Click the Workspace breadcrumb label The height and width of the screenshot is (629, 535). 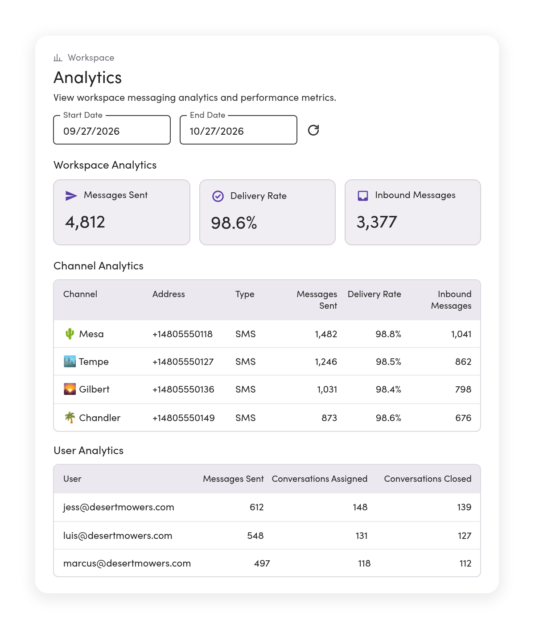(x=91, y=58)
